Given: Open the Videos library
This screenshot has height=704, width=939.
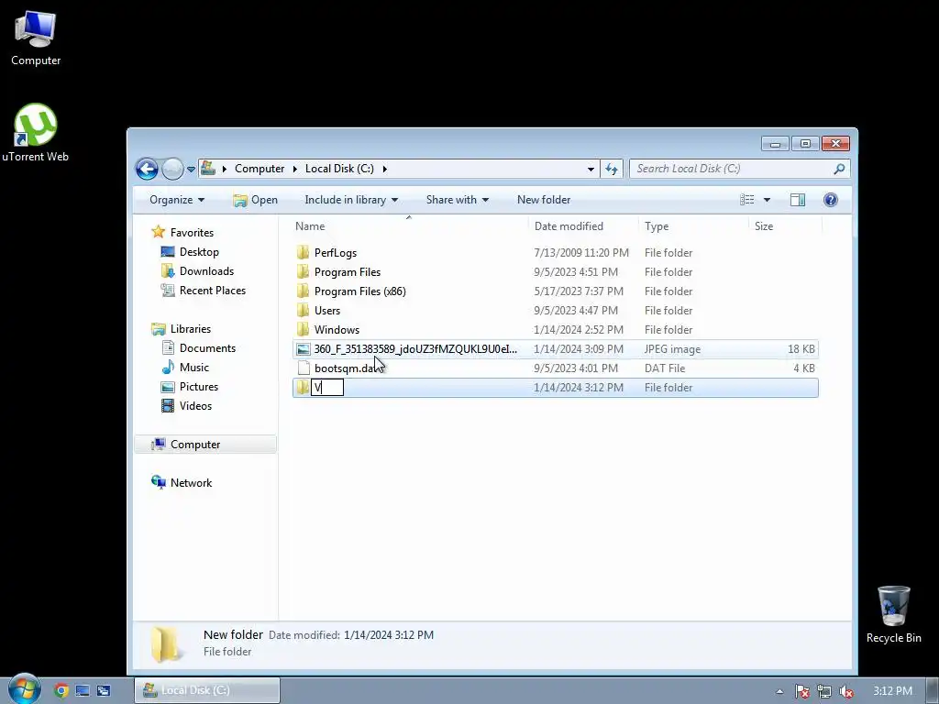Looking at the screenshot, I should pos(195,405).
